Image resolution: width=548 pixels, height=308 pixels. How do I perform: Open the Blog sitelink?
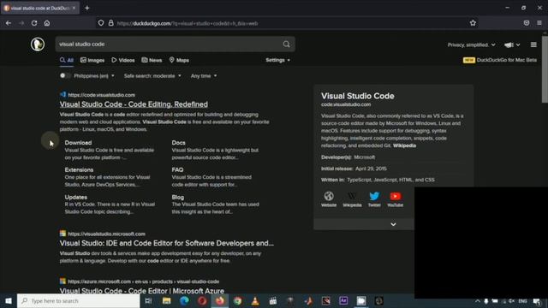point(177,197)
